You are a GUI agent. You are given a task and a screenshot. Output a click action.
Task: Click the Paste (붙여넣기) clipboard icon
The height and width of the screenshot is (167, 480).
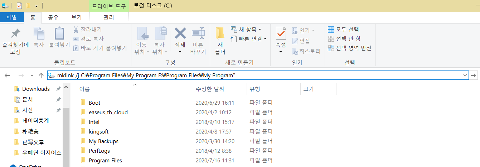(59, 33)
